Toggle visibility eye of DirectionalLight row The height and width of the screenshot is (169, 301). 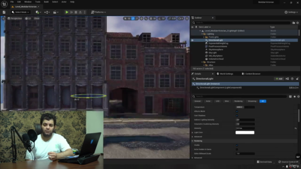(192, 40)
